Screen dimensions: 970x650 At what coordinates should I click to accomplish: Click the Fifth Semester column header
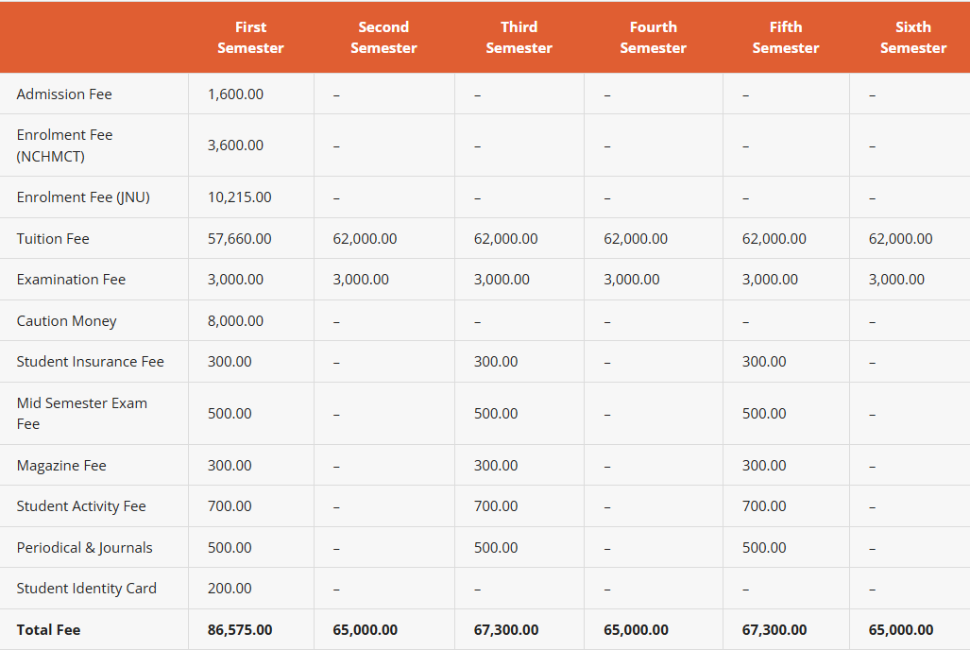[785, 38]
